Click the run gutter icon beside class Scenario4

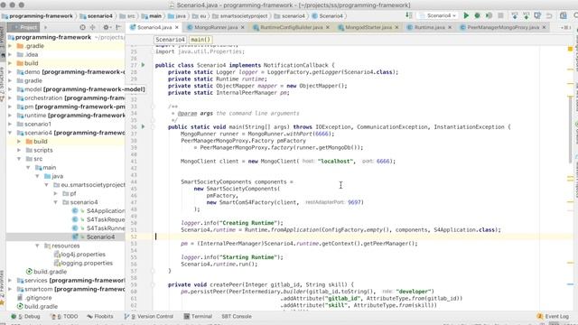143,65
